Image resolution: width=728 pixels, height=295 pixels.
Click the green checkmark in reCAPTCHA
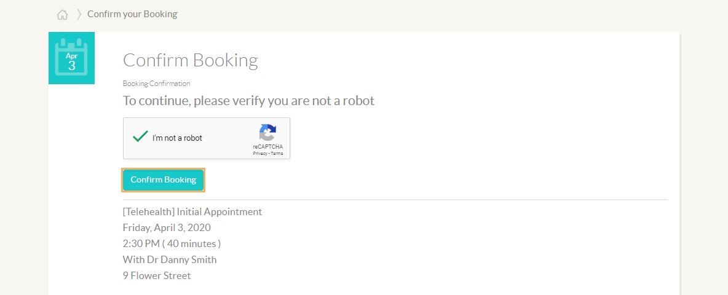point(140,136)
